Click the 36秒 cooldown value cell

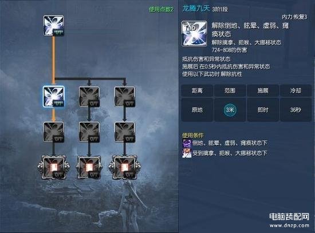pos(296,110)
